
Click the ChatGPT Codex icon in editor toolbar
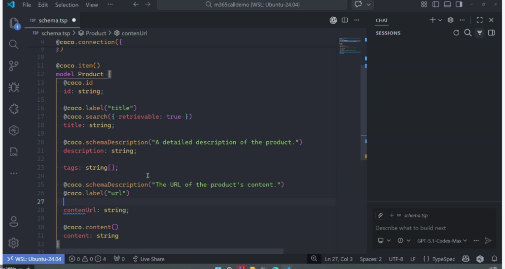click(x=333, y=20)
